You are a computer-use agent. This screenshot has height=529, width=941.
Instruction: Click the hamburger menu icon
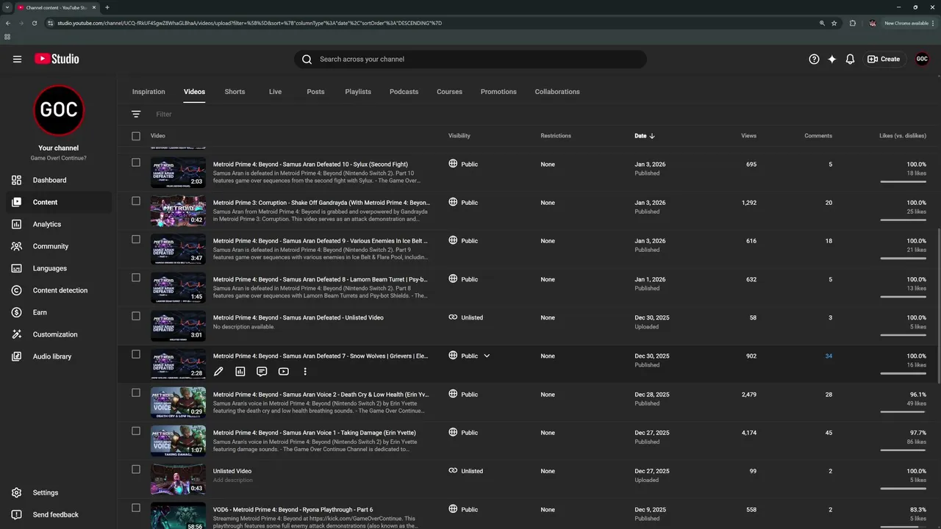(x=17, y=60)
